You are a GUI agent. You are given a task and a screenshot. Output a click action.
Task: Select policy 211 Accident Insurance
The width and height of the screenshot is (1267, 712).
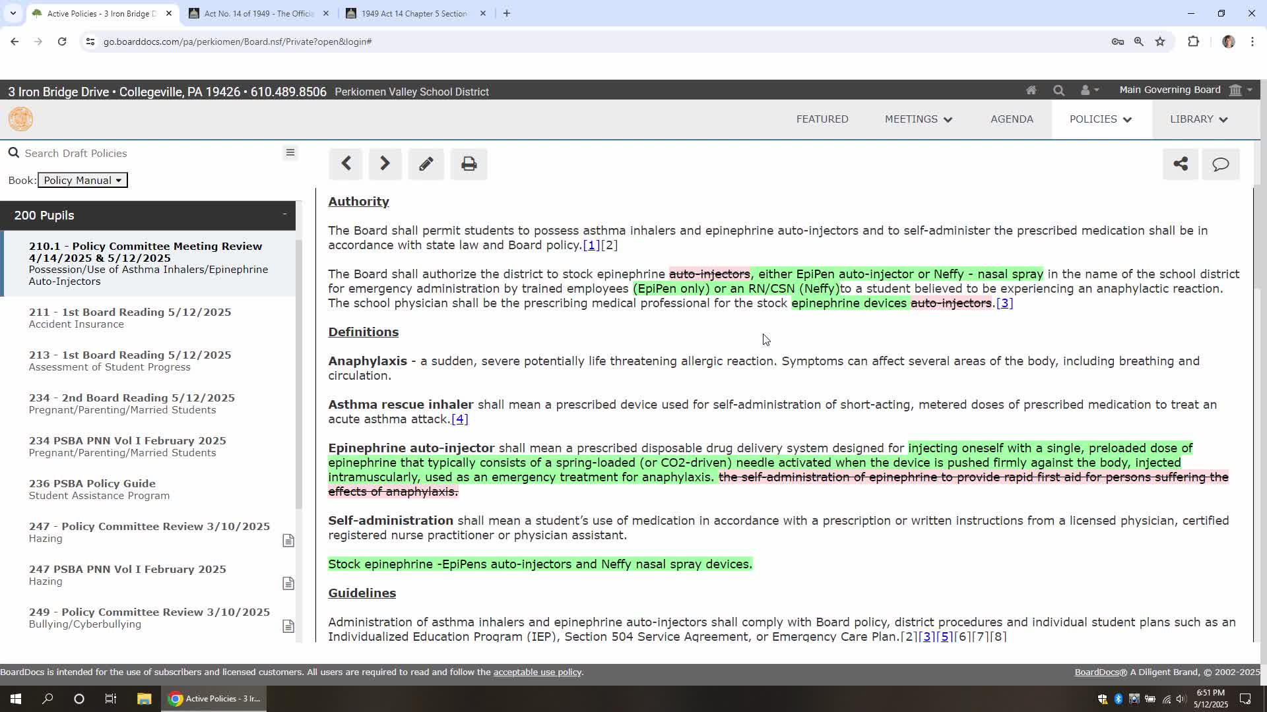130,318
